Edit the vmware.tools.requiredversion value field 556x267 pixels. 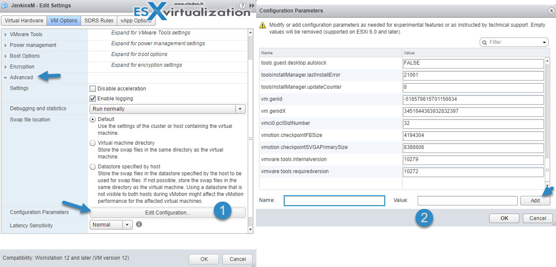point(473,171)
